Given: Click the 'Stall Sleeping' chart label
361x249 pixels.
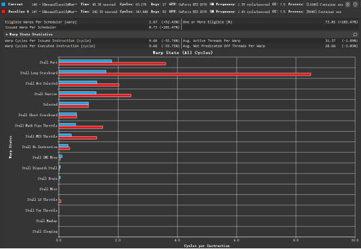Looking at the screenshot, I should [x=45, y=231].
